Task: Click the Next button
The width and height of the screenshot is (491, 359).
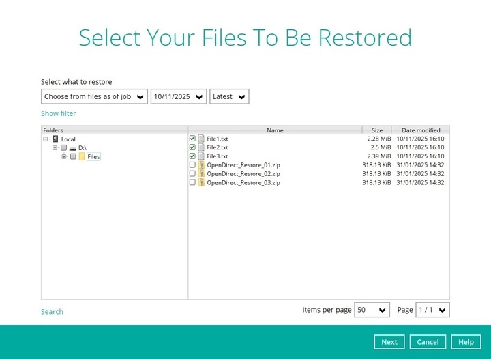Action: [389, 342]
